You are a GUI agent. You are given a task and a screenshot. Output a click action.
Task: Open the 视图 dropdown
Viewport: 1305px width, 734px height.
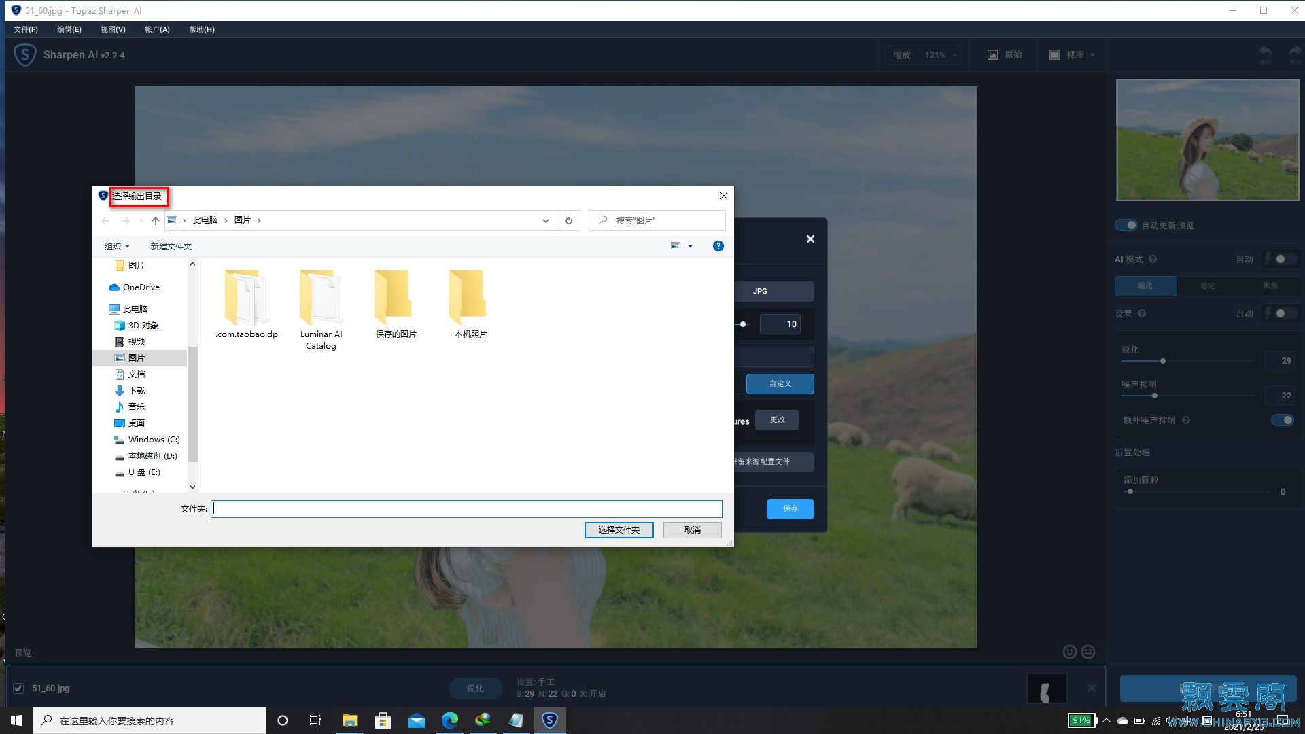pos(1072,55)
